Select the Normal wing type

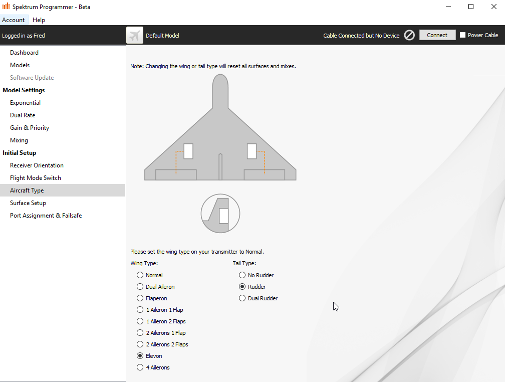[140, 275]
